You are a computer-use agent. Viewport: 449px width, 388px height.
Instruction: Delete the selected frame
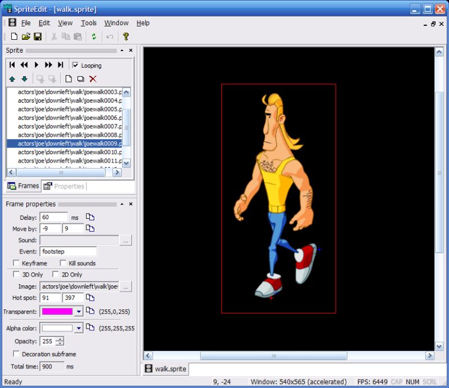(x=93, y=78)
